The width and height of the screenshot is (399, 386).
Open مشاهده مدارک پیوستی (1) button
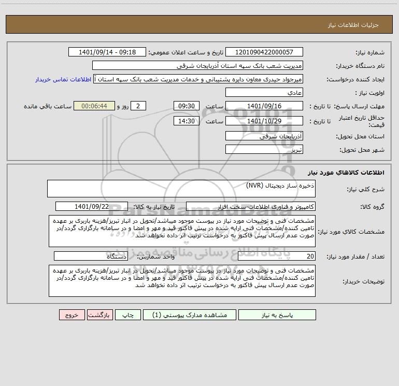(190, 314)
